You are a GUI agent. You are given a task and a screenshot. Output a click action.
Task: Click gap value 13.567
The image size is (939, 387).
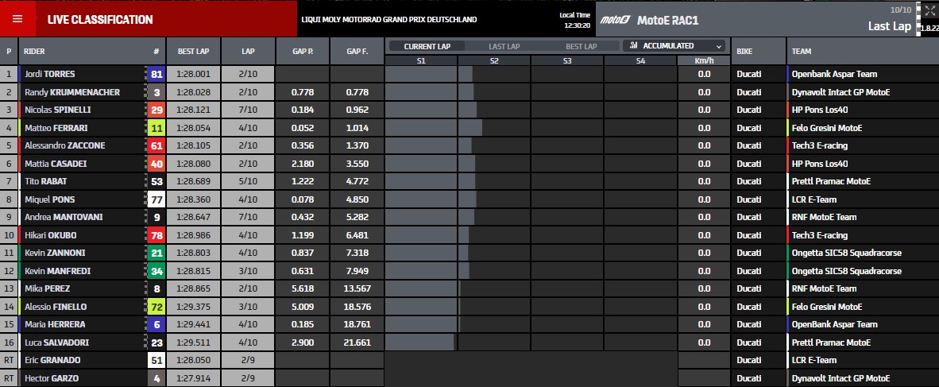point(357,288)
